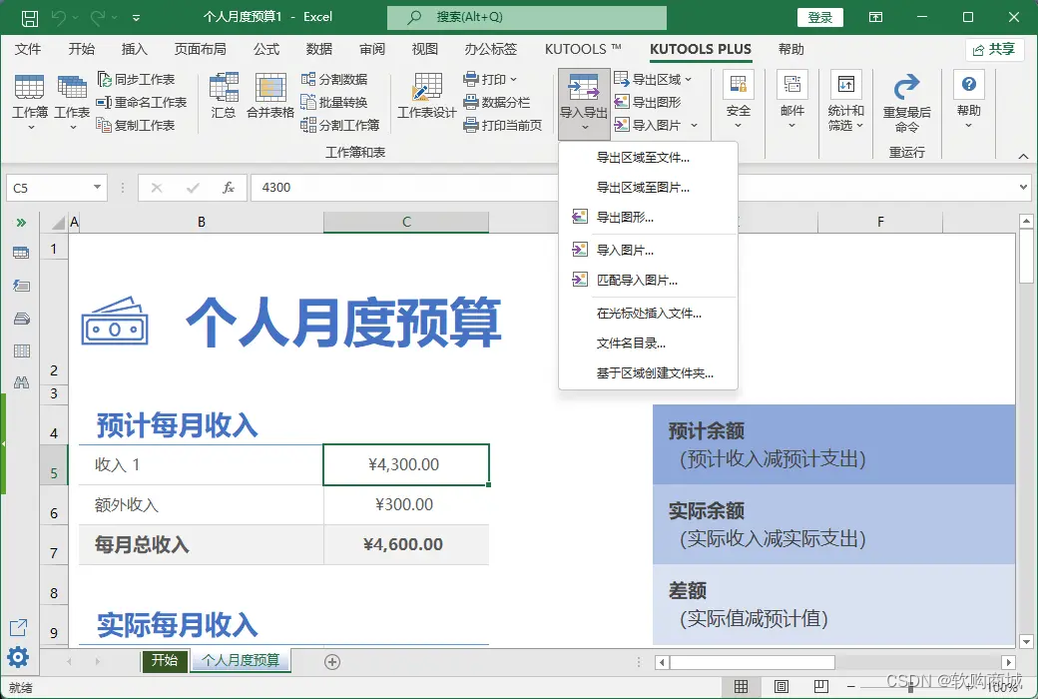The image size is (1038, 699).
Task: Click the Save icon in title bar
Action: coord(30,17)
